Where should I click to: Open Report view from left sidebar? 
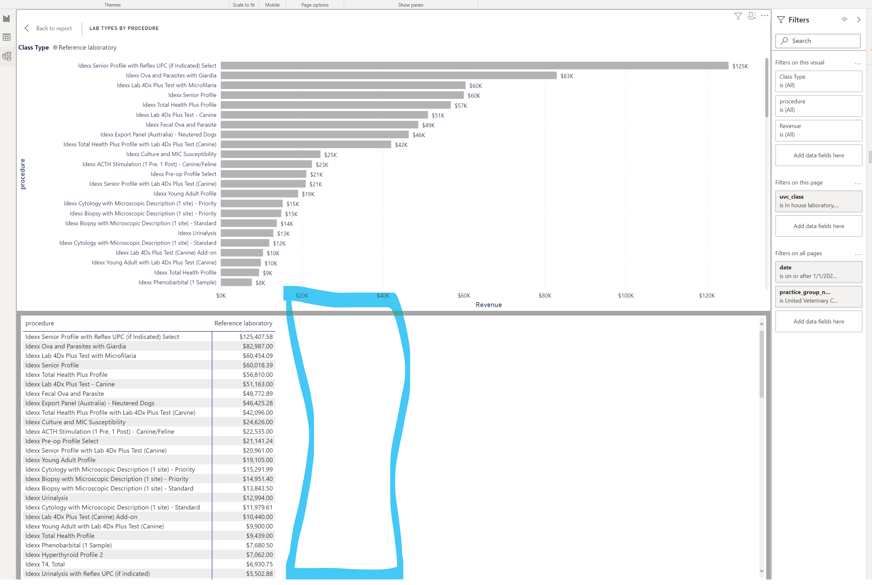(x=7, y=18)
